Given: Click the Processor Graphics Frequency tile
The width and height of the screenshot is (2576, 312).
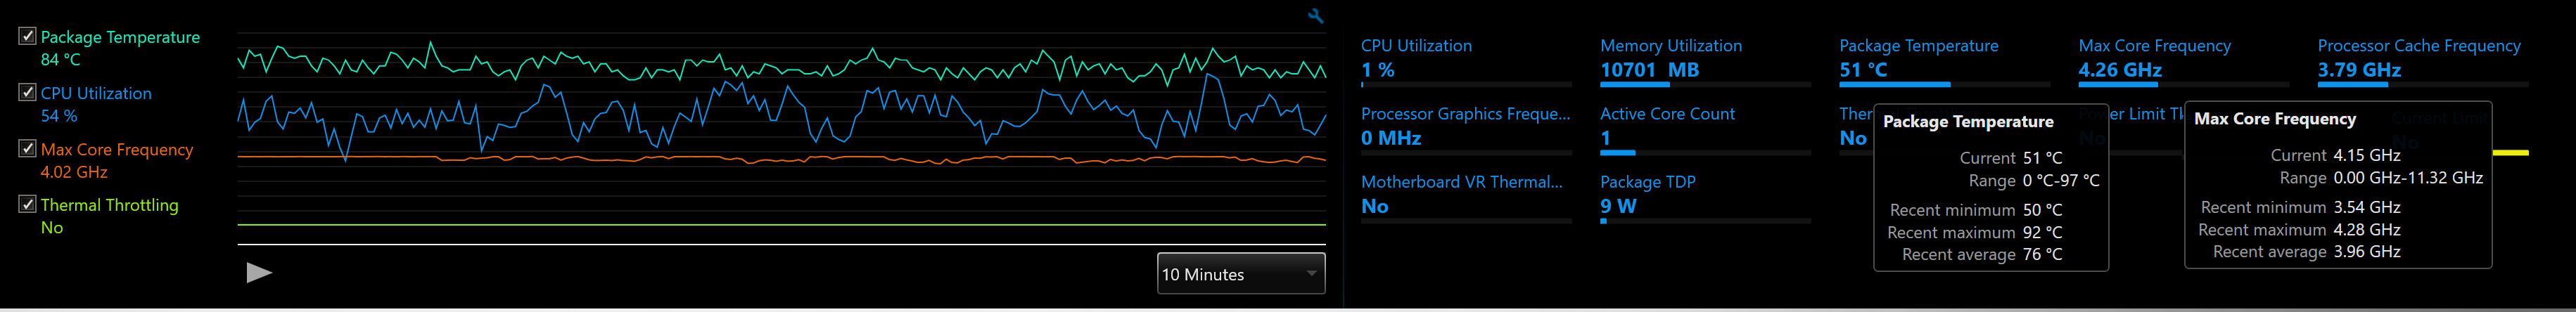Looking at the screenshot, I should point(1466,130).
